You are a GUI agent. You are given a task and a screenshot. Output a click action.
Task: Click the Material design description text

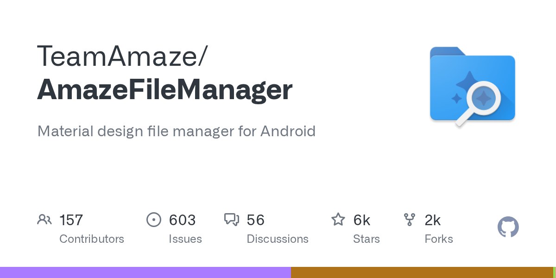176,131
